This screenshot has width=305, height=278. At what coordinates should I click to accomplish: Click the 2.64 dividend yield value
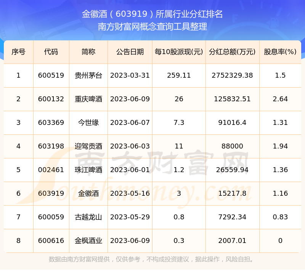[x=280, y=99]
